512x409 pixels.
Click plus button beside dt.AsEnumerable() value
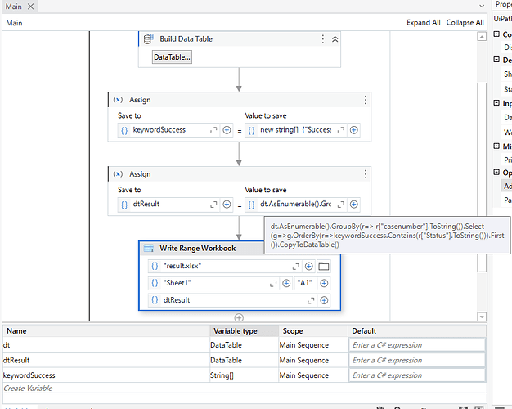tap(353, 204)
